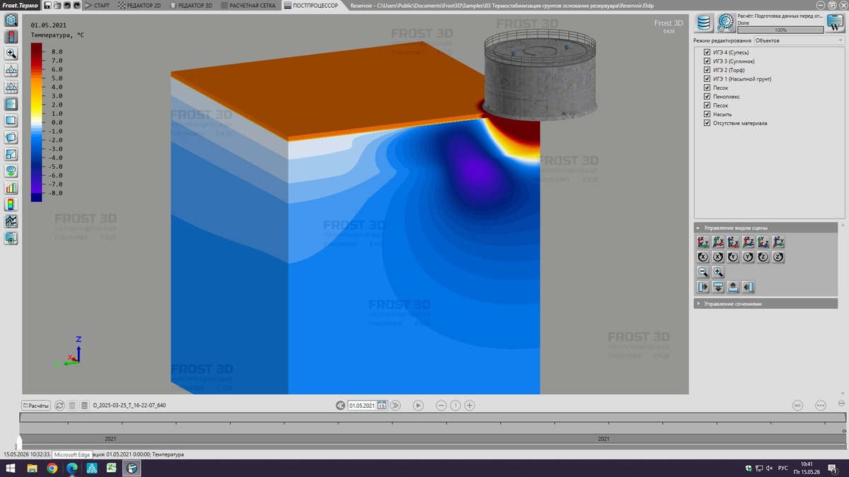Click the РУС language indicator in tray
849x477 pixels.
tap(783, 468)
